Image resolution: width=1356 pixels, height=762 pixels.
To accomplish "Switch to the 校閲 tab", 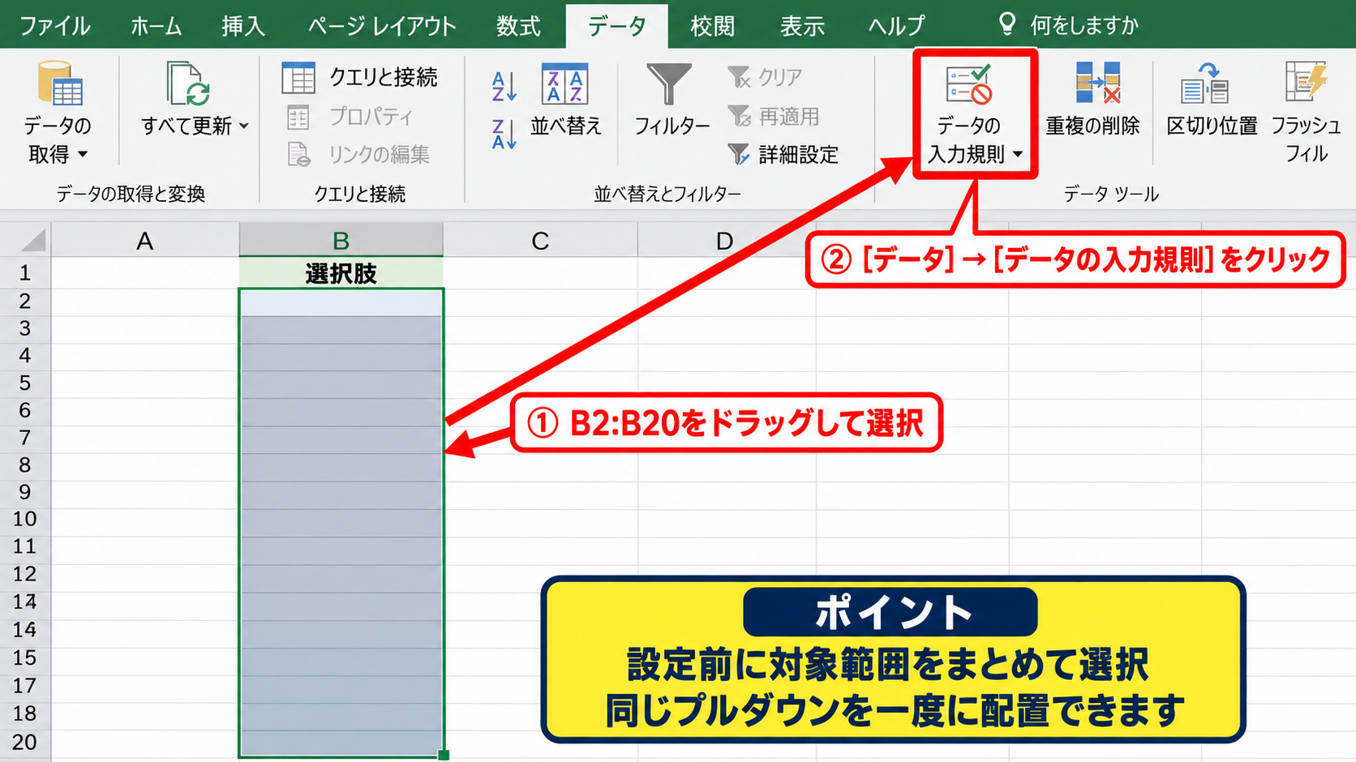I will [x=713, y=26].
